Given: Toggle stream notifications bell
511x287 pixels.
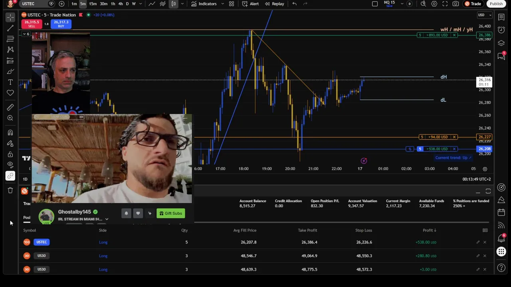Looking at the screenshot, I should tap(126, 213).
